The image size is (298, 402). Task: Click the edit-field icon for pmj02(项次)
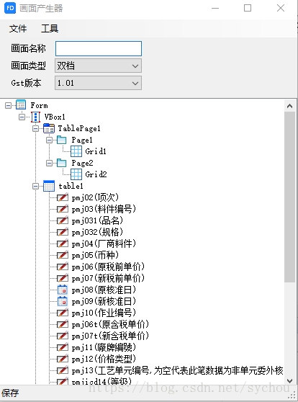tap(63, 197)
